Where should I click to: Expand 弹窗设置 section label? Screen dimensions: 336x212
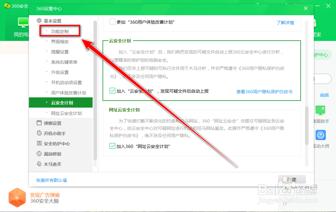pos(53,123)
